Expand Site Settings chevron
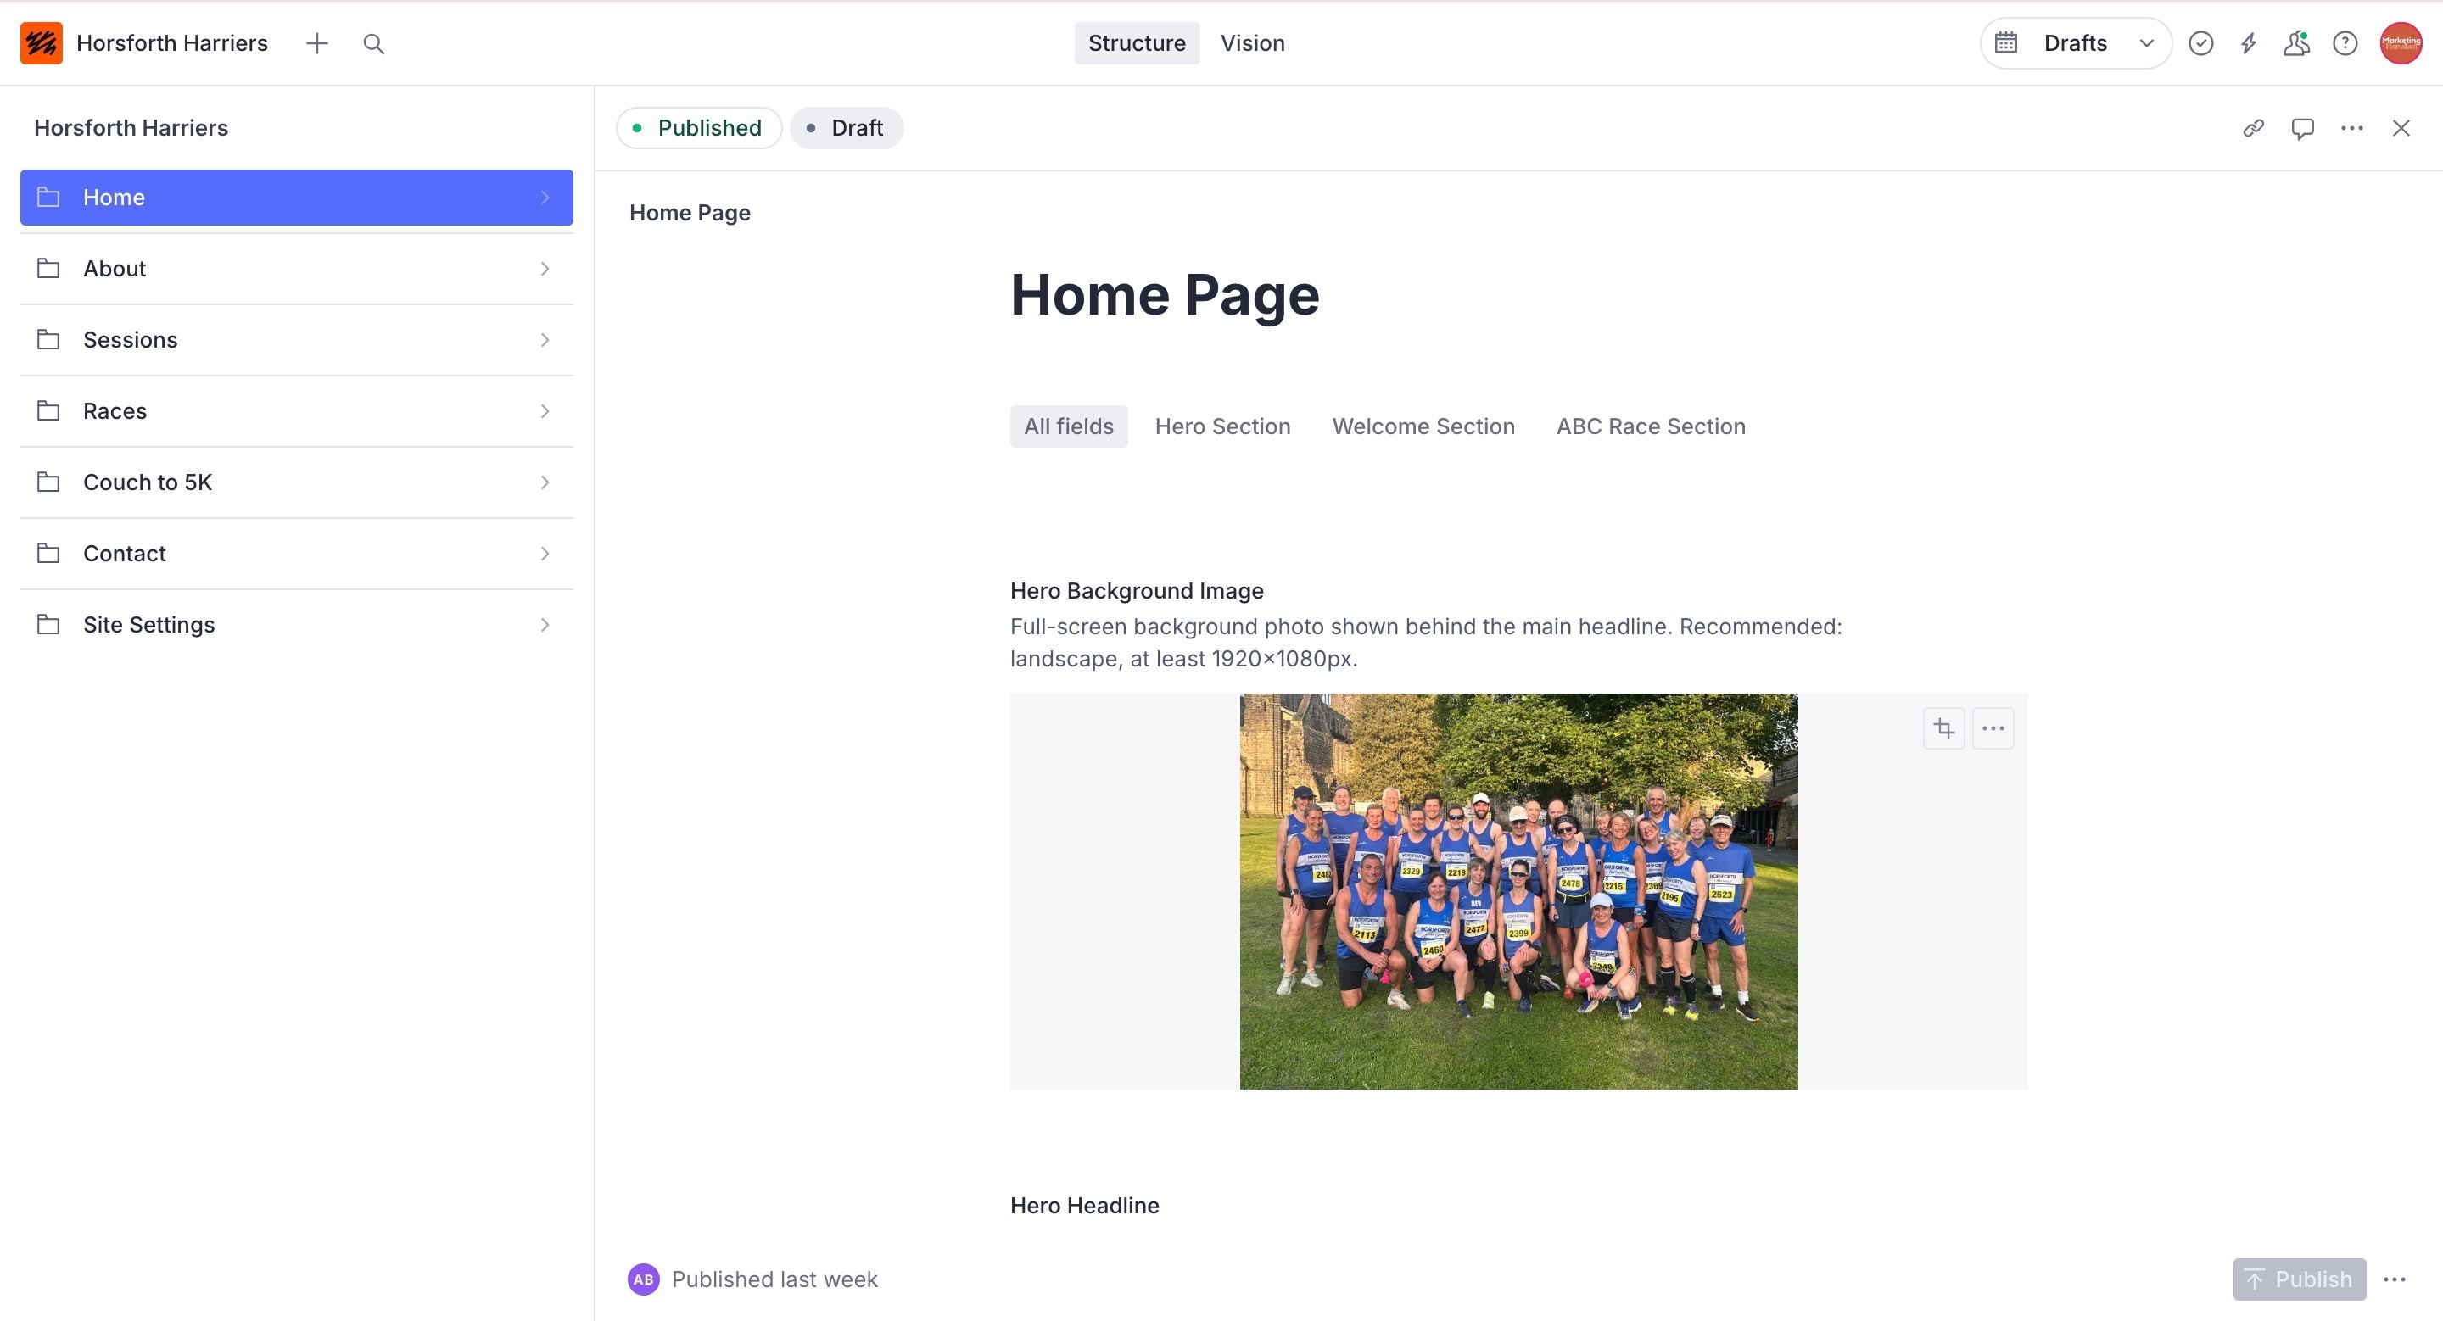The width and height of the screenshot is (2443, 1321). 545,625
